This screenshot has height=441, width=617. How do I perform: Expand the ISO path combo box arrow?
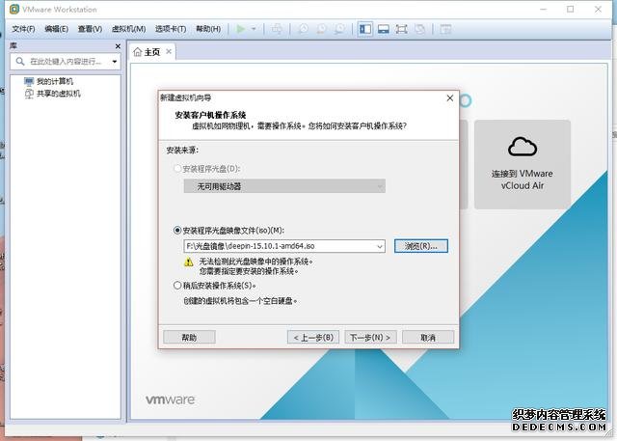pyautogui.click(x=380, y=246)
